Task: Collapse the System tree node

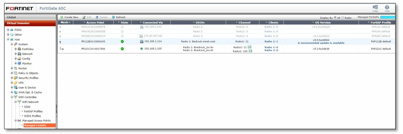Action: [x=12, y=44]
